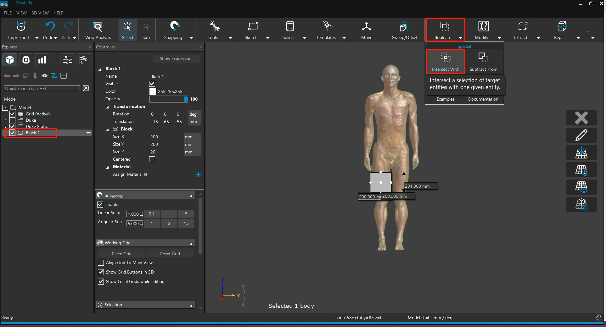Uncheck the Visible checkbox for Block 1

pos(152,84)
